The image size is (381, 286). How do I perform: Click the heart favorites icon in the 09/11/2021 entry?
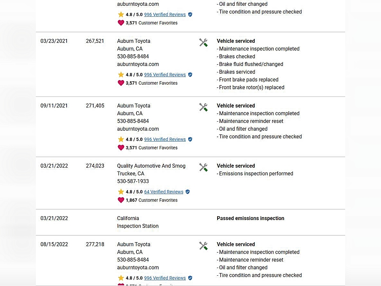click(121, 148)
